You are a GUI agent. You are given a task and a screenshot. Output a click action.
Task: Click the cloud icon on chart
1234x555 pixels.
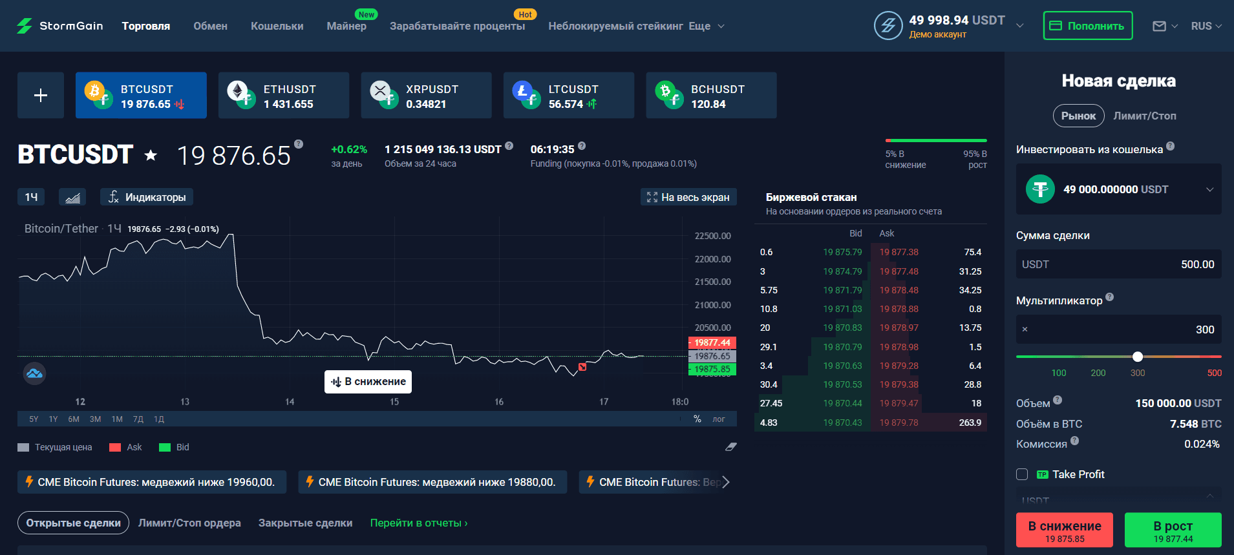pos(34,373)
